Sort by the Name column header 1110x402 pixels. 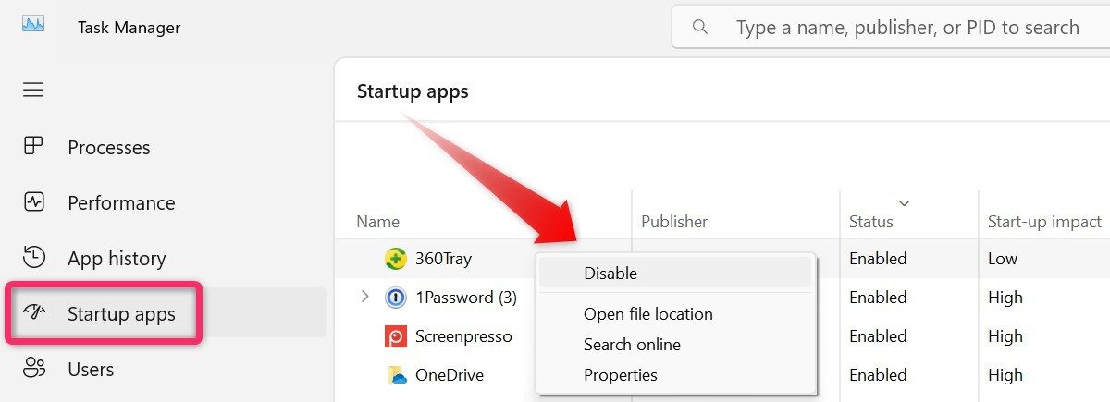tap(378, 222)
